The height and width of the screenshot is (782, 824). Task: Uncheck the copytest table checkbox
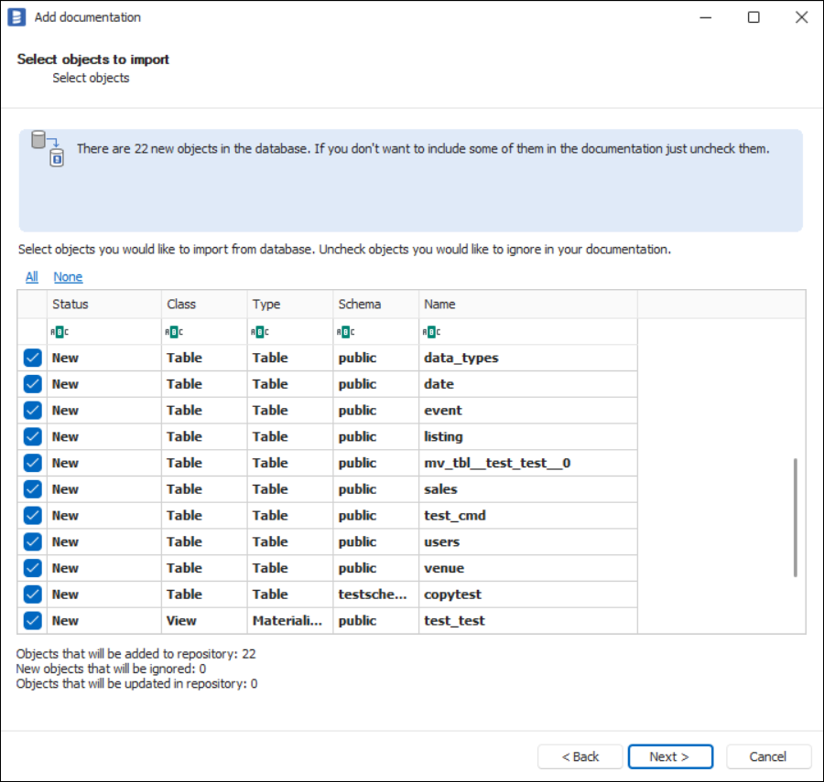[33, 595]
